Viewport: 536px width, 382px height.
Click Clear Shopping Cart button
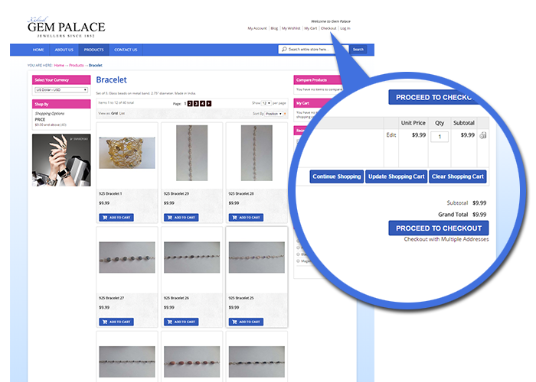(x=458, y=176)
